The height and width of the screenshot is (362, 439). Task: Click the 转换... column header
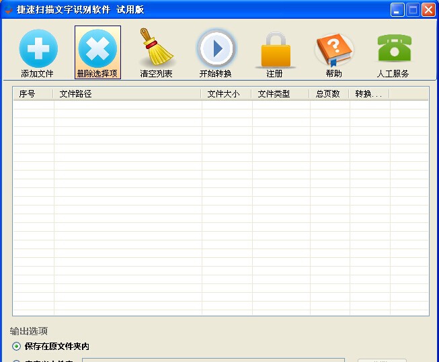(369, 94)
